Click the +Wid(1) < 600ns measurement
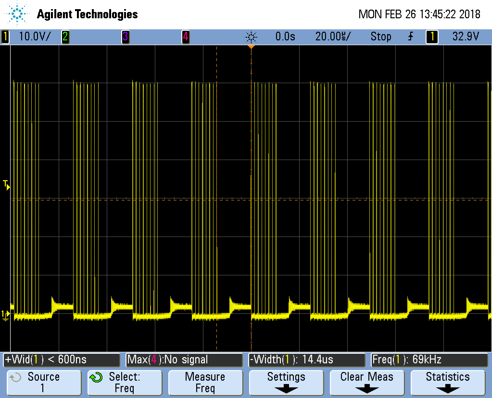 [x=62, y=360]
